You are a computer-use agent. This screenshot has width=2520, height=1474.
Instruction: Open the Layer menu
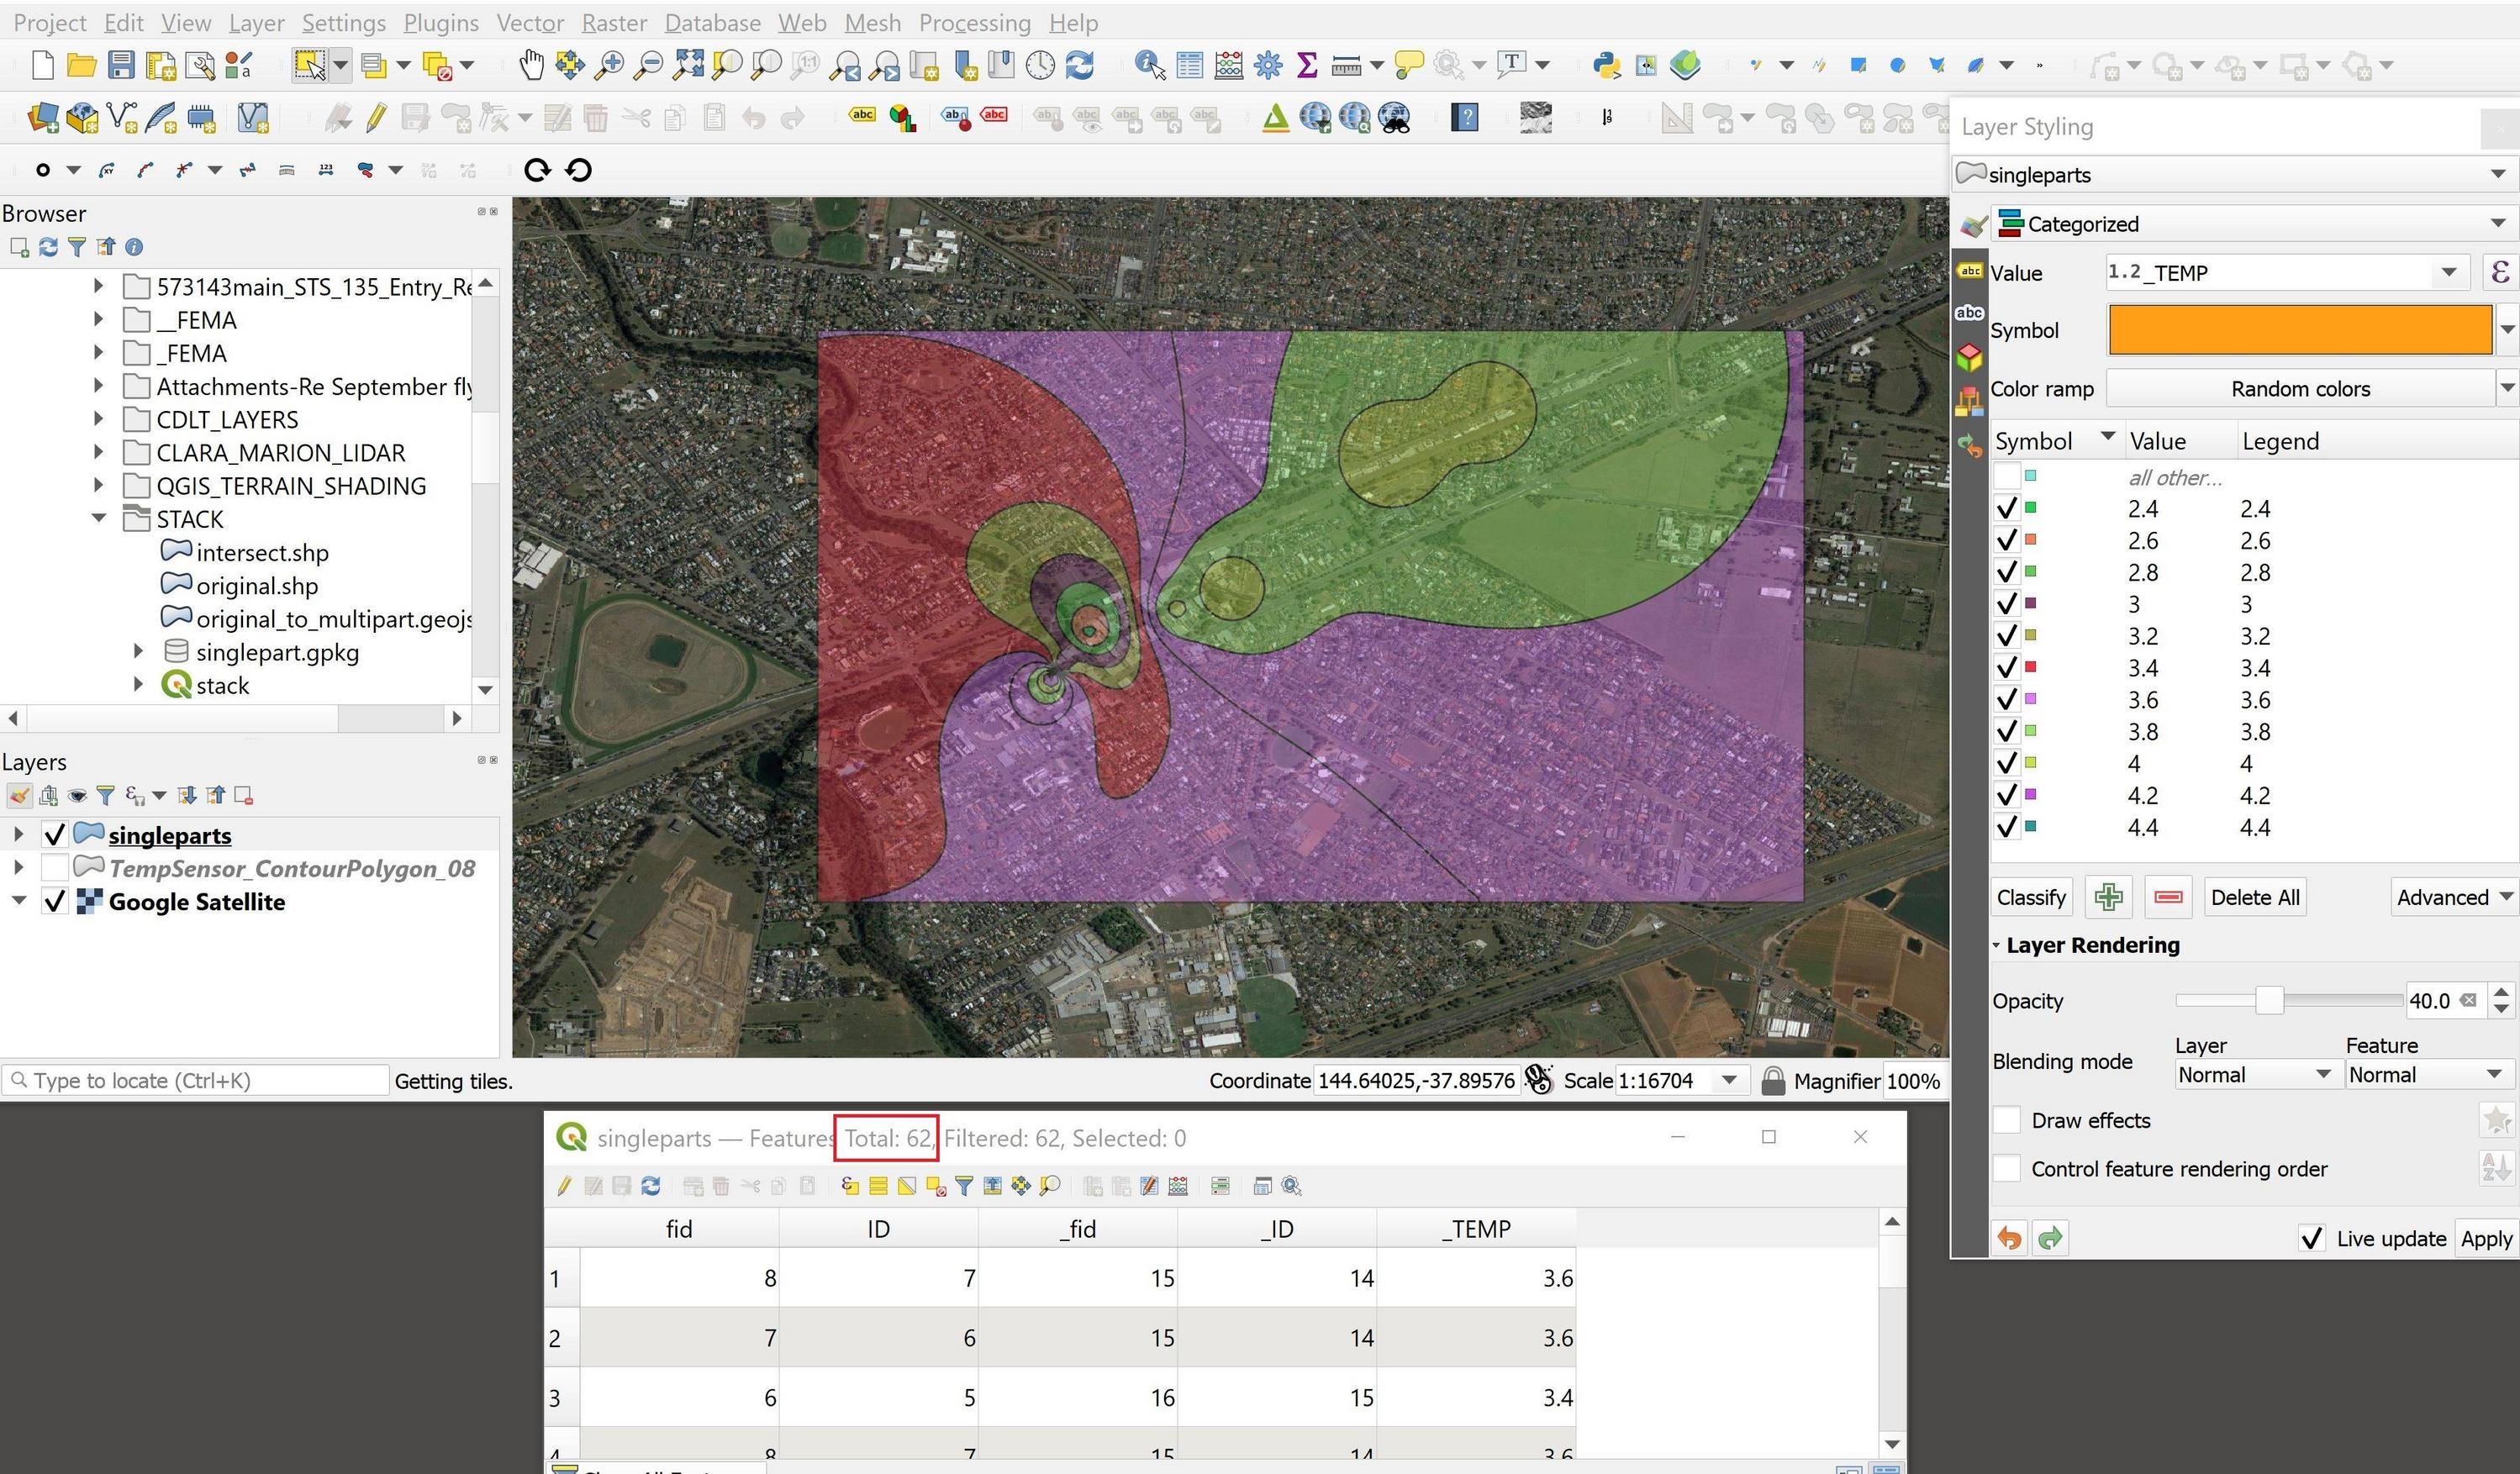(x=256, y=22)
